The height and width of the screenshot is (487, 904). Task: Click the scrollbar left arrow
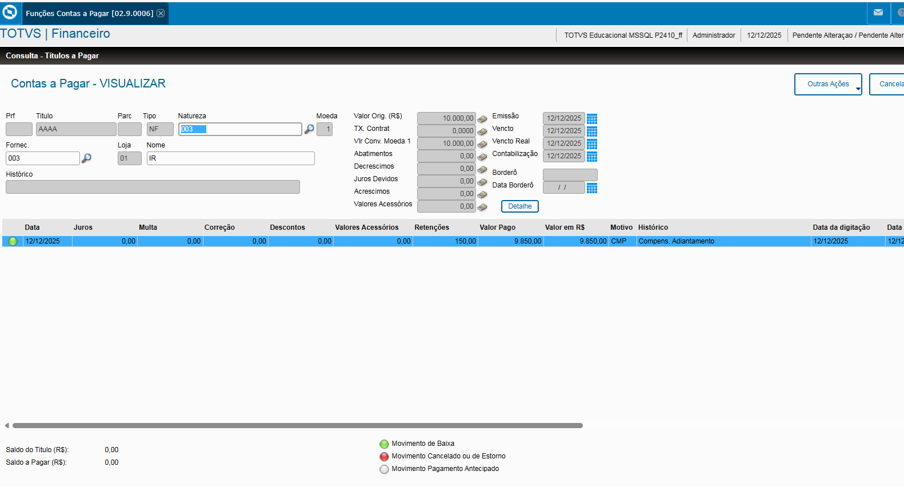coord(7,425)
